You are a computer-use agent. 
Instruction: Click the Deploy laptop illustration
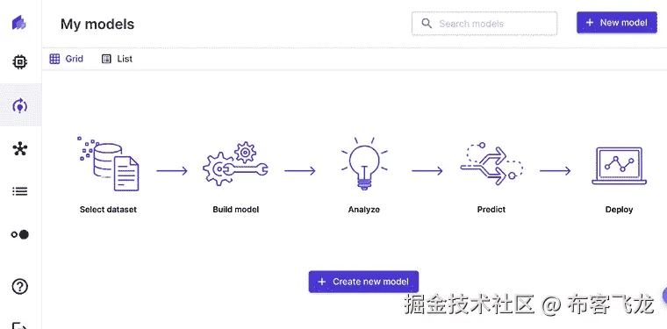pos(619,166)
